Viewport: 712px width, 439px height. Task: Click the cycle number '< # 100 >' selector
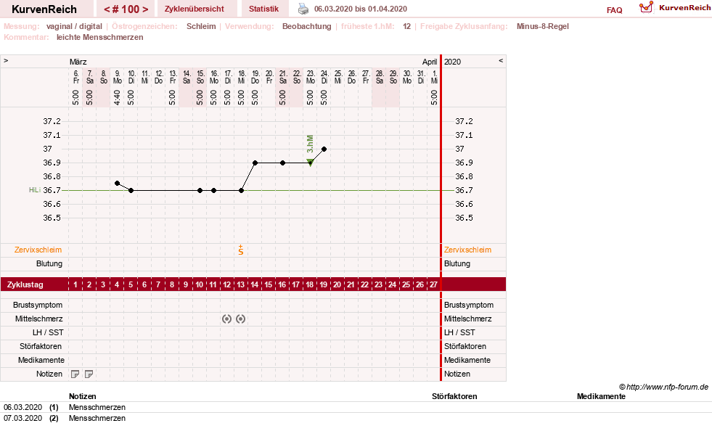[126, 9]
